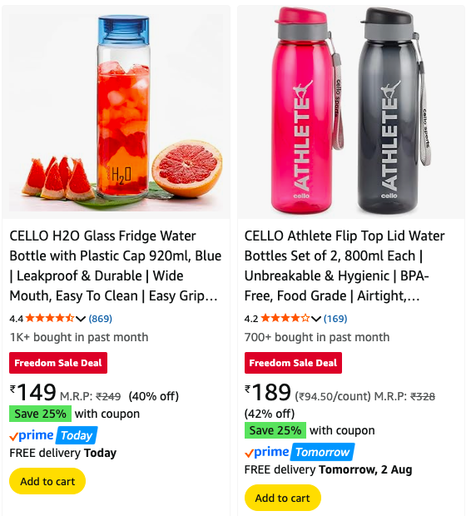
Task: Click Freedom Sale Deal badge on H2O bottle
Action: pyautogui.click(x=58, y=363)
